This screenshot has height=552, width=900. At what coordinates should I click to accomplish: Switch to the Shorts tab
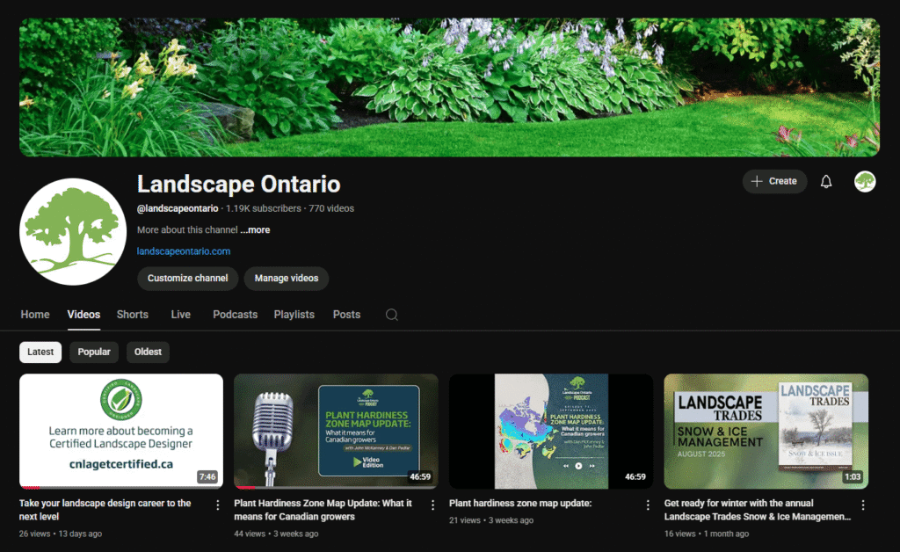[x=132, y=314]
